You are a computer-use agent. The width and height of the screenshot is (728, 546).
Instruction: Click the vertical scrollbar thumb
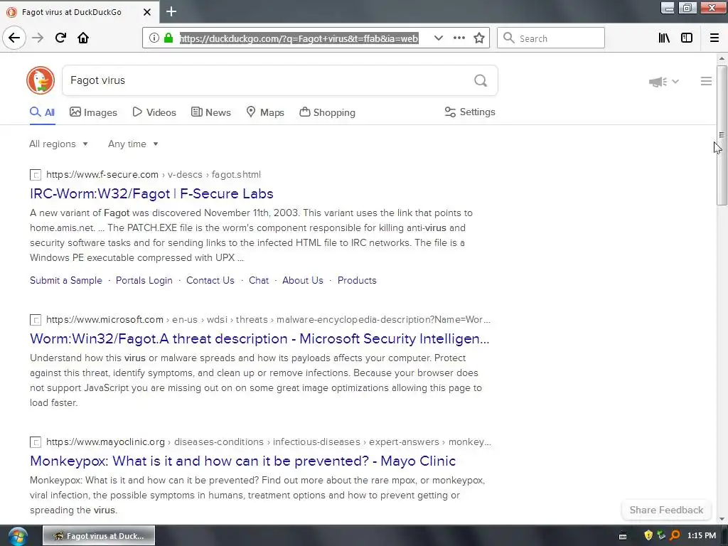[x=722, y=134]
